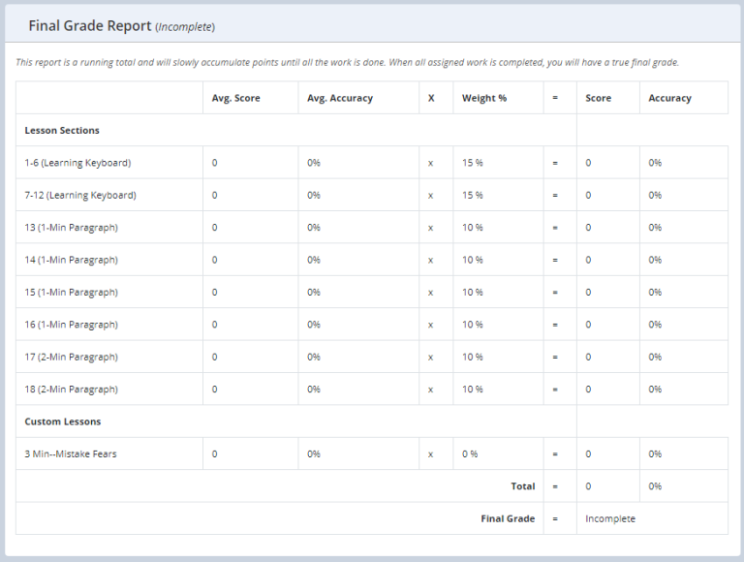Image resolution: width=744 pixels, height=562 pixels.
Task: Click the 15 (1-Min Paragraph) lesson
Action: click(71, 292)
